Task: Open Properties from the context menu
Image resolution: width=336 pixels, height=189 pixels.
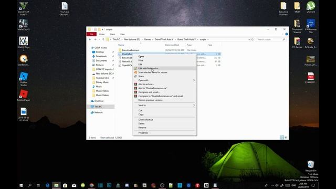Action: click(164, 133)
